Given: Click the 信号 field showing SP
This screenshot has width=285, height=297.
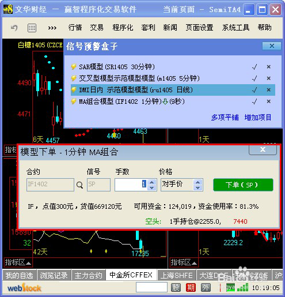Looking at the screenshot, I should (x=98, y=185).
